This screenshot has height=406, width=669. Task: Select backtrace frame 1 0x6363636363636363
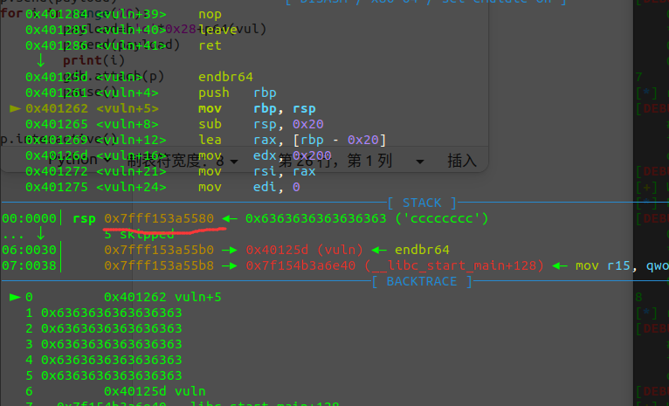click(x=104, y=313)
